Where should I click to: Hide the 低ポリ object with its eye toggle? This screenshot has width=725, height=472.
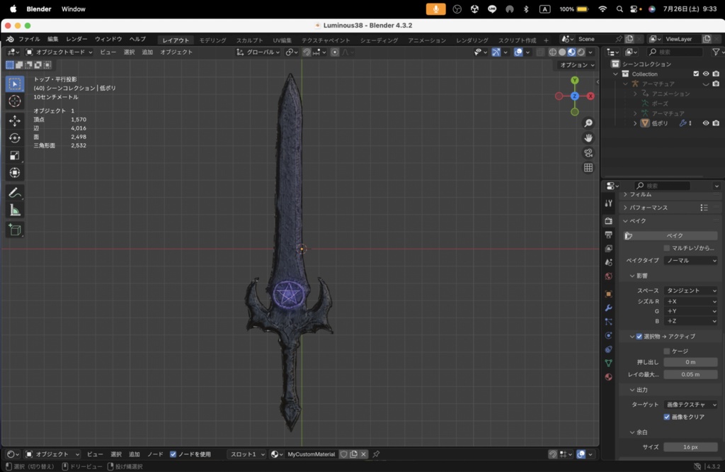705,122
